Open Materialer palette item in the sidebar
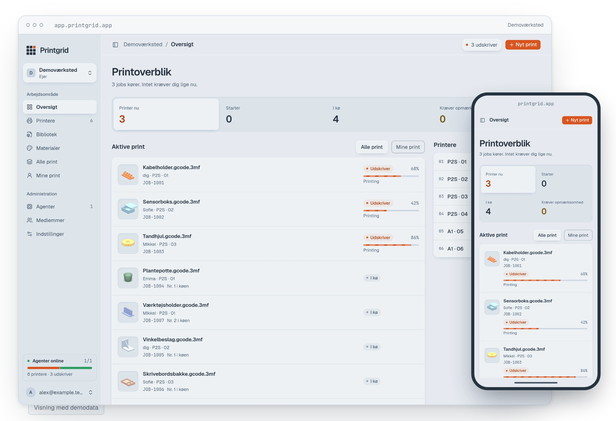 [x=60, y=148]
